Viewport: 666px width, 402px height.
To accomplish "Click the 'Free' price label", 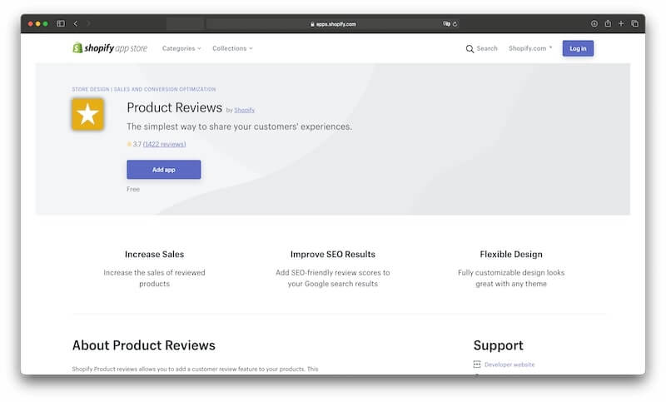I will pos(133,189).
